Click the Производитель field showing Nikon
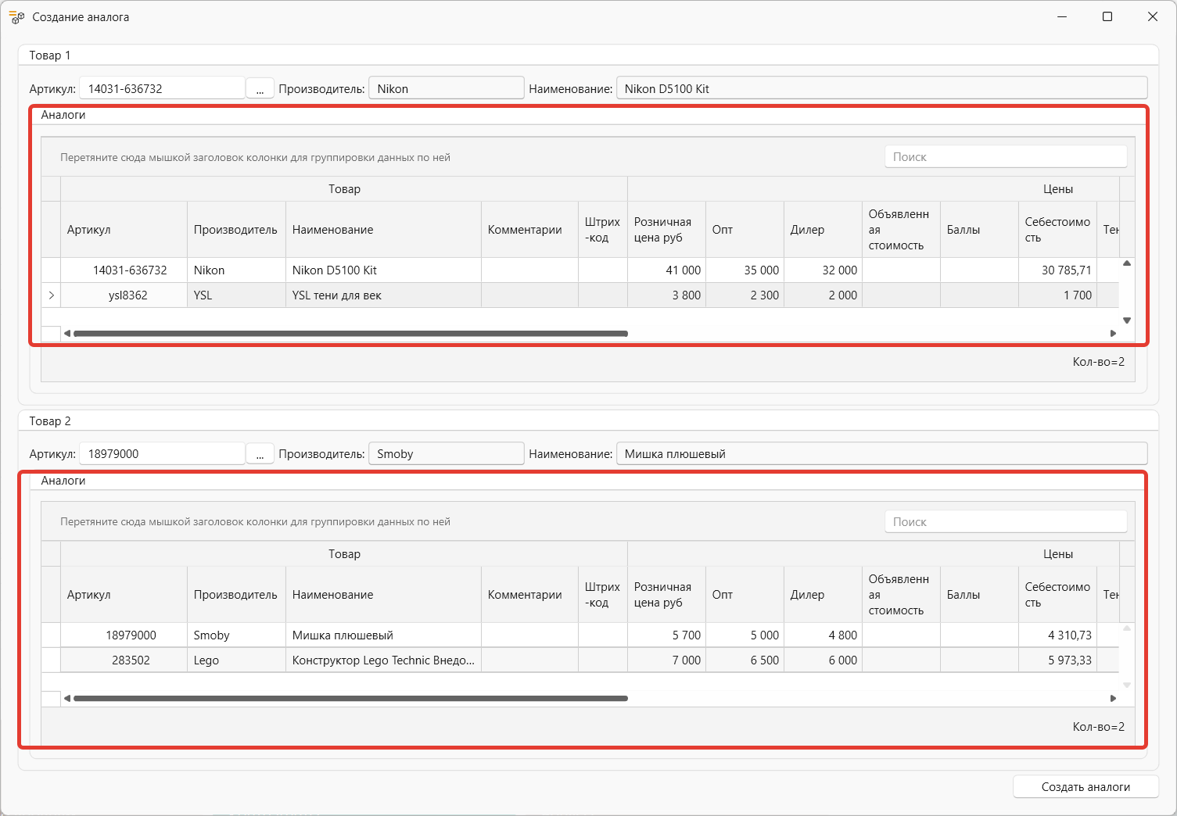 [x=446, y=88]
